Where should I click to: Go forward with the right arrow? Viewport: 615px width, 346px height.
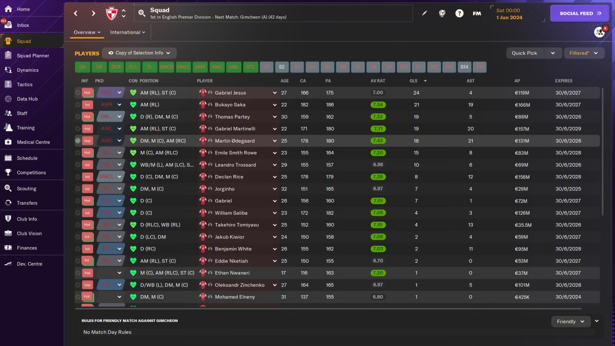(x=93, y=13)
